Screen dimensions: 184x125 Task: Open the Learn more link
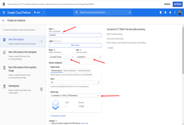coord(85,123)
